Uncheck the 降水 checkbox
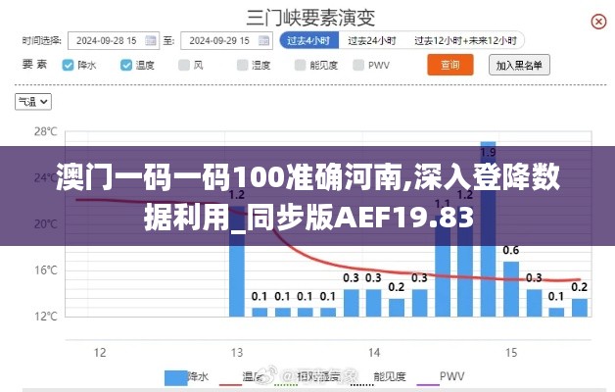 (68, 65)
